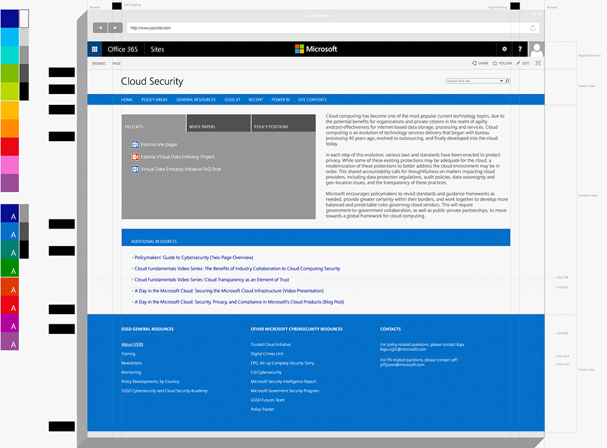Click the Microsoft logo in the header

316,49
